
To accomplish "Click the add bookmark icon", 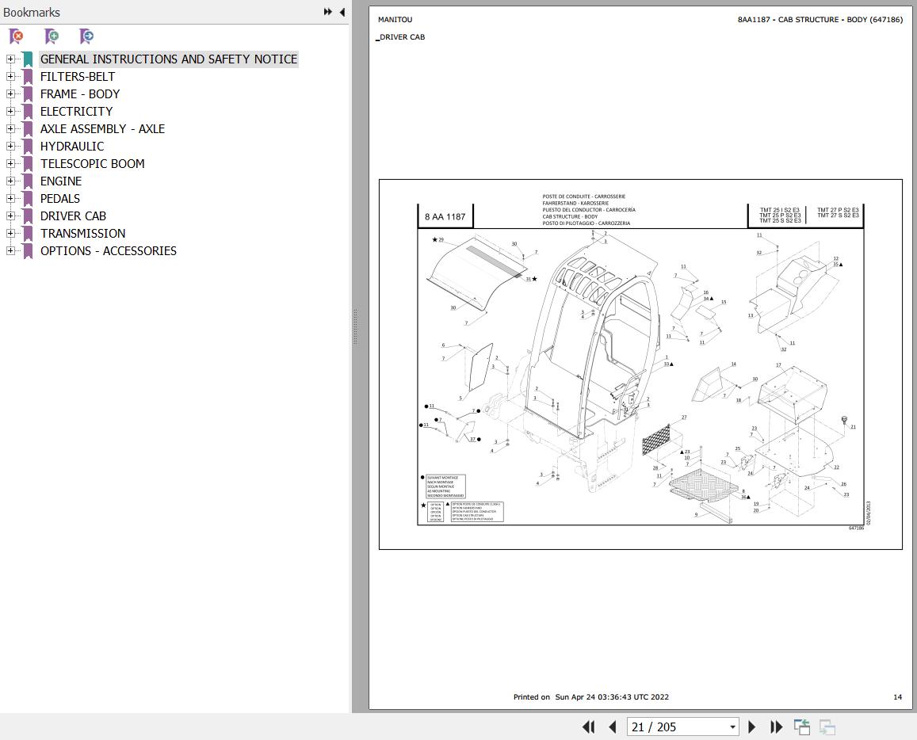I will 52,36.
